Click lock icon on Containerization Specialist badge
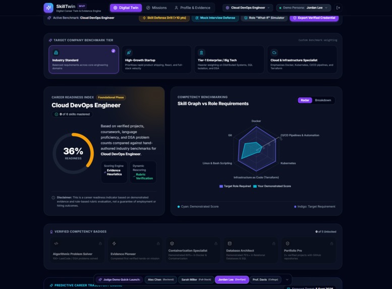The height and width of the screenshot is (289, 392). click(216, 244)
